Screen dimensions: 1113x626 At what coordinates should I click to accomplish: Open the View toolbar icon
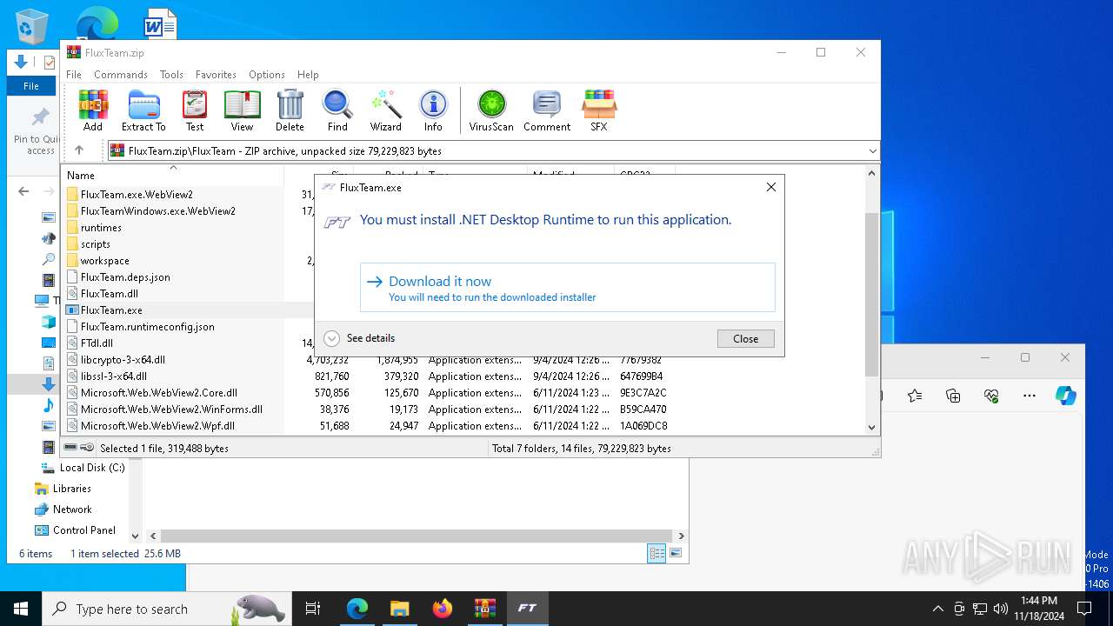242,110
